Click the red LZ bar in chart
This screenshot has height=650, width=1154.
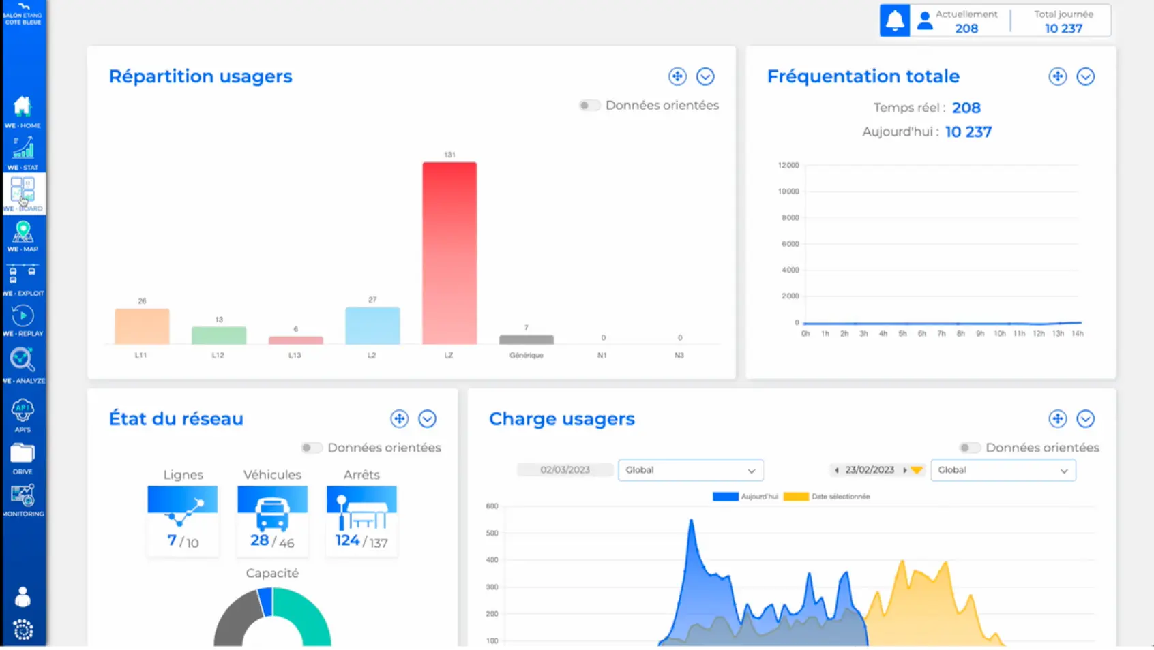[449, 253]
